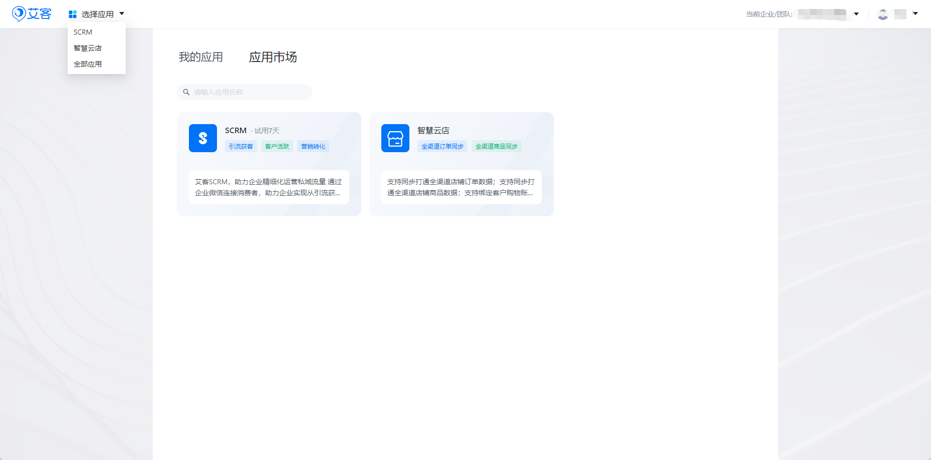Click the 营销转化 tag
The height and width of the screenshot is (460, 931).
point(313,146)
